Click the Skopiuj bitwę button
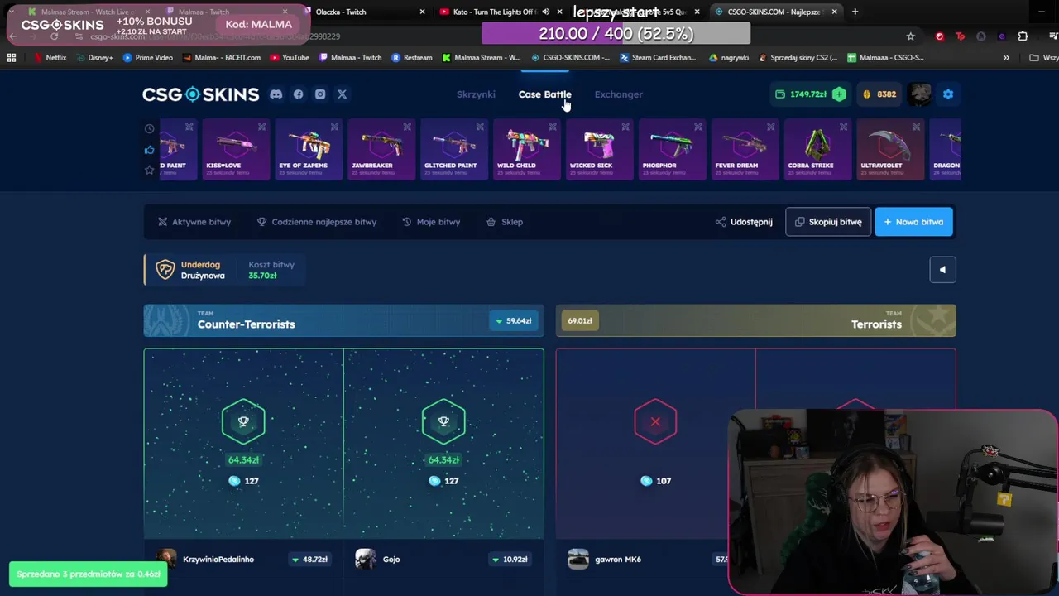The width and height of the screenshot is (1059, 596). click(x=828, y=222)
